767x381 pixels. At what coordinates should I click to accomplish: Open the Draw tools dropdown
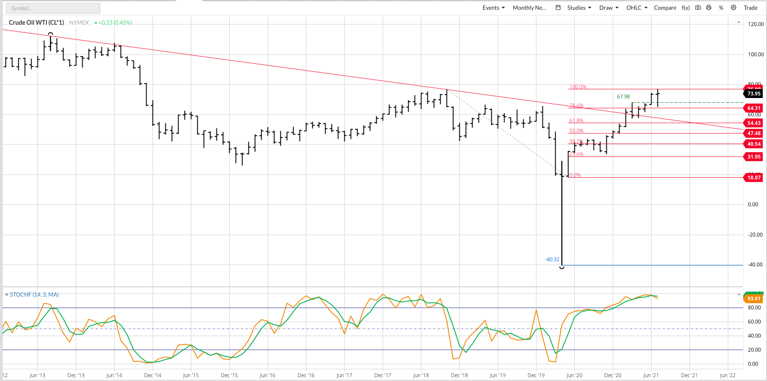608,8
